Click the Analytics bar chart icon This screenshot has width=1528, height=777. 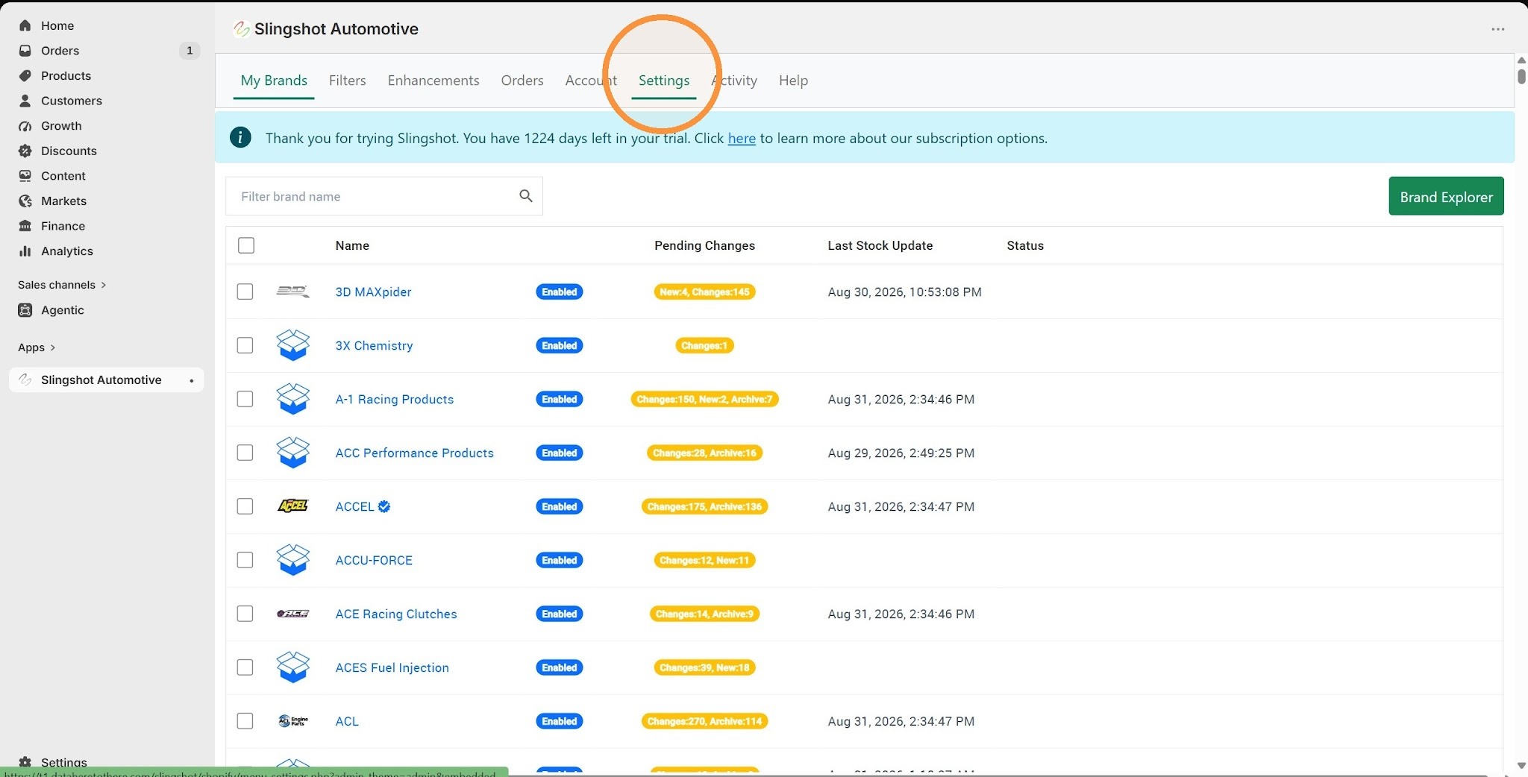25,251
